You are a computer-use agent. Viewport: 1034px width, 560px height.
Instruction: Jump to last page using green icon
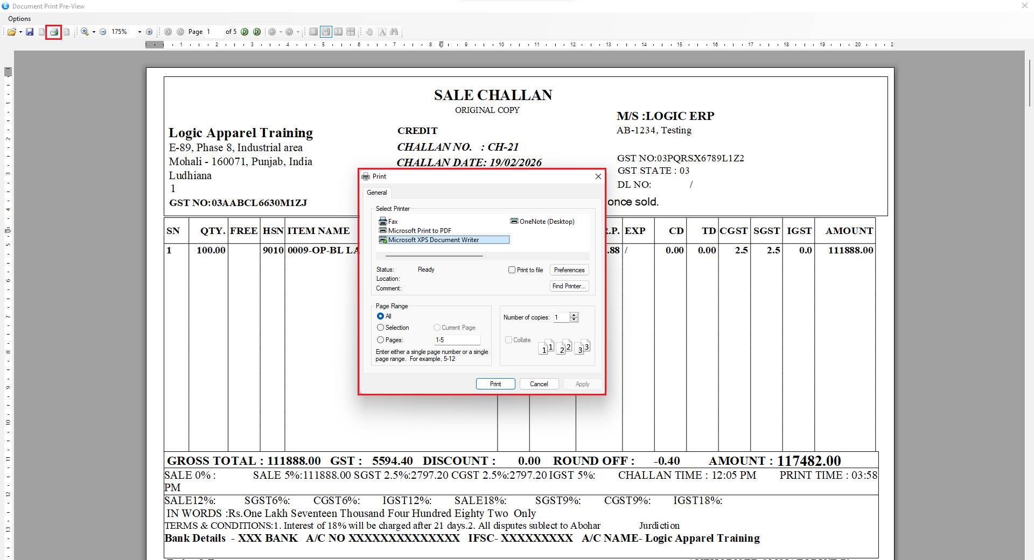(257, 32)
